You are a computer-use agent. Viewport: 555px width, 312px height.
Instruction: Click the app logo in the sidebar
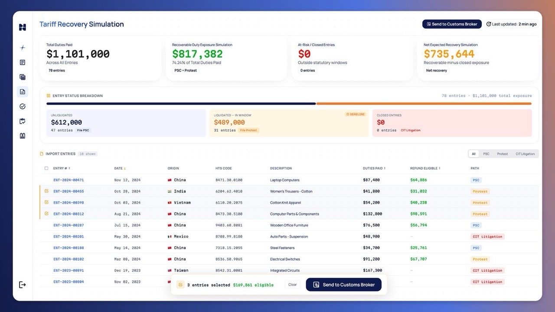(23, 27)
